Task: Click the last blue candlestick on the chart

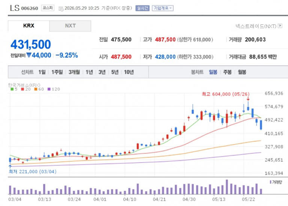Action: (261, 125)
